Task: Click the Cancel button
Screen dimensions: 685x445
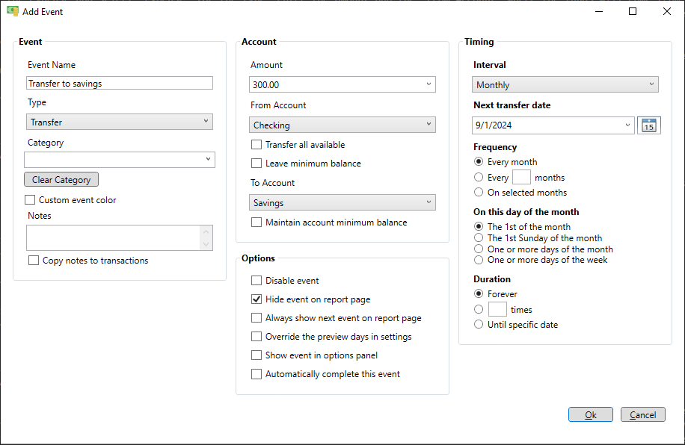Action: (642, 414)
